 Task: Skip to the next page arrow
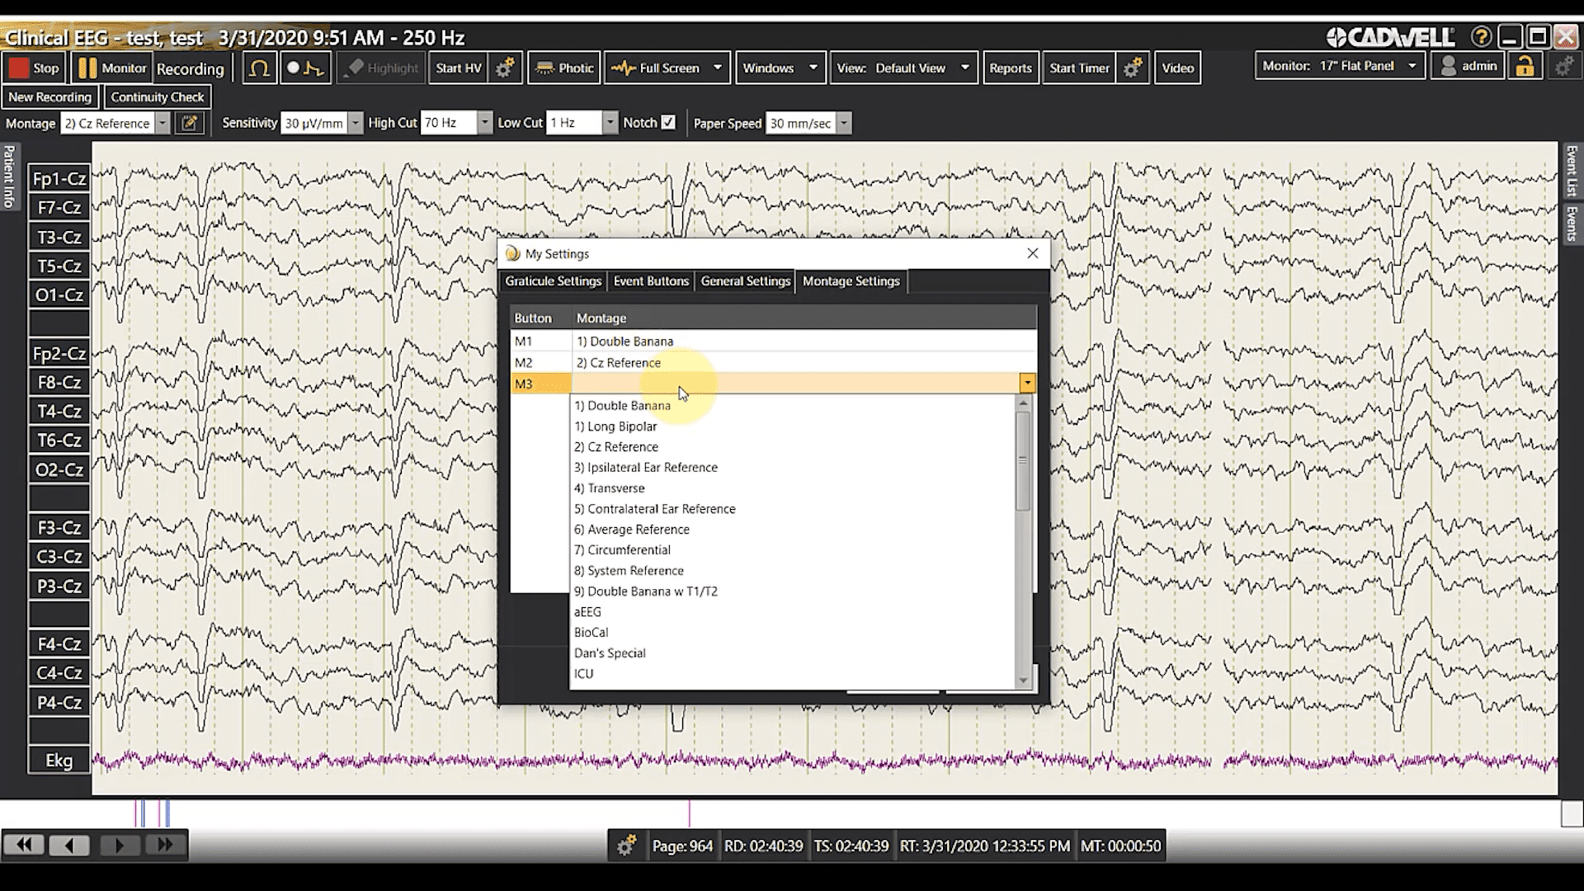pos(119,845)
